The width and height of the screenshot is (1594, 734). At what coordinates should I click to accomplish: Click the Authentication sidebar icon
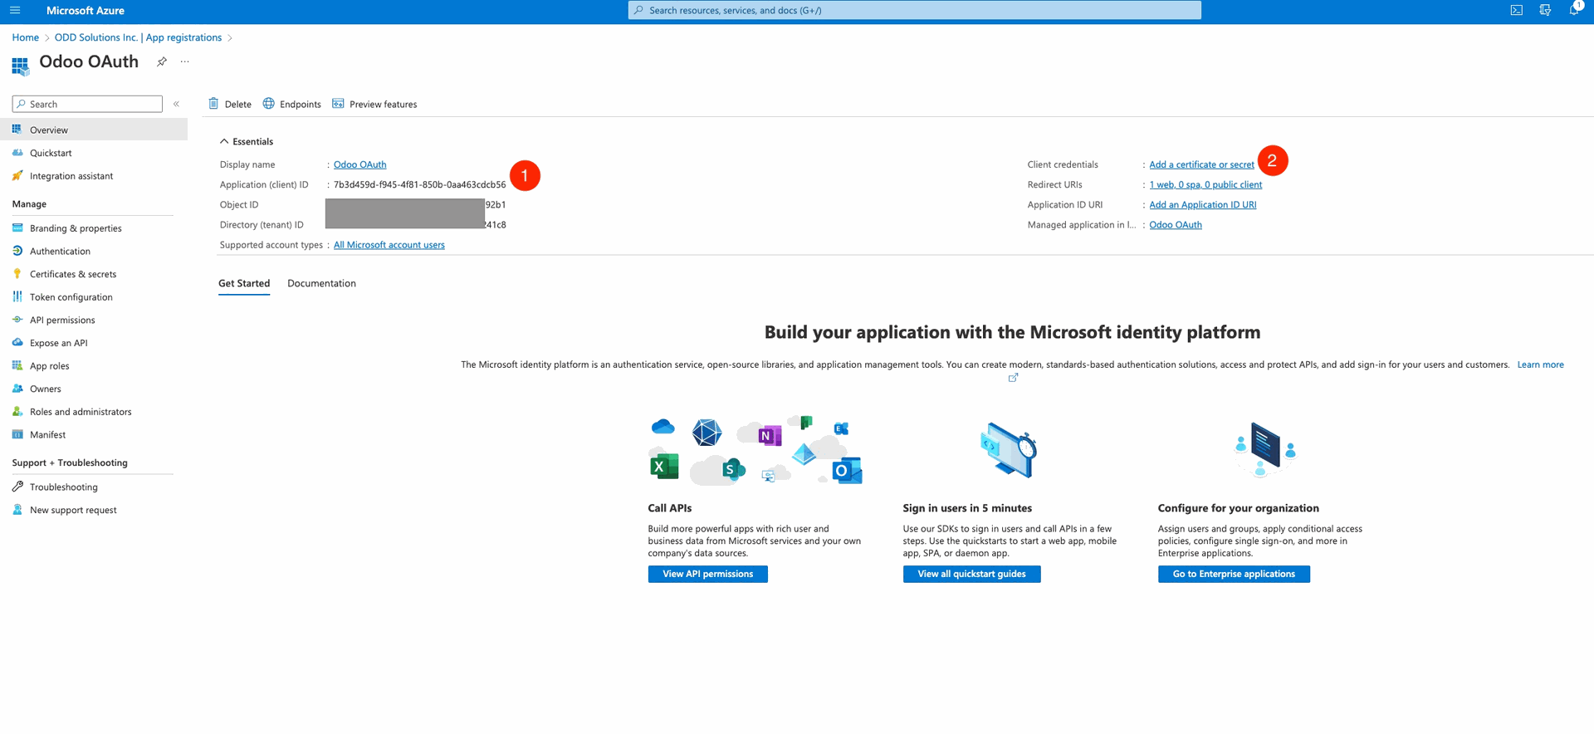17,251
